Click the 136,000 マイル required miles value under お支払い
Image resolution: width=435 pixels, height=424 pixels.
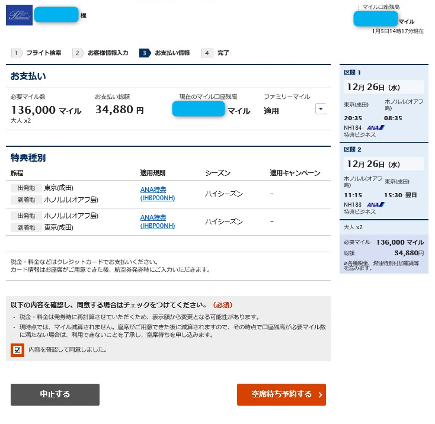[46, 110]
